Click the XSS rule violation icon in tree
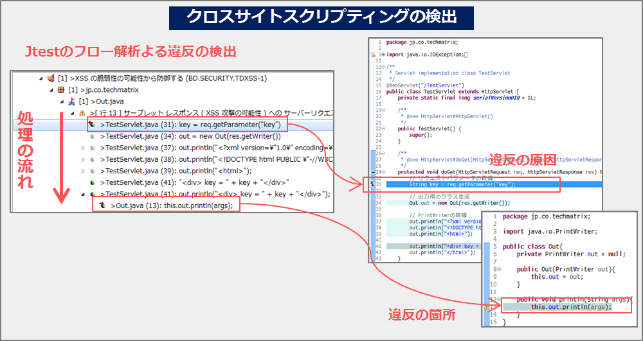 pos(51,78)
